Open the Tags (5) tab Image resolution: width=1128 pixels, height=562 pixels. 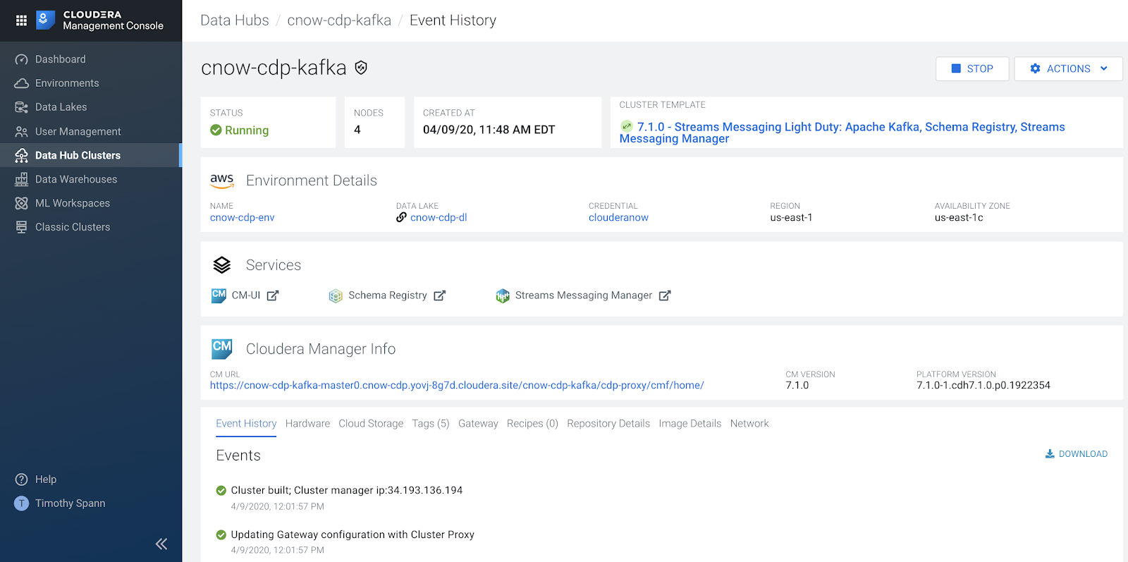tap(431, 423)
